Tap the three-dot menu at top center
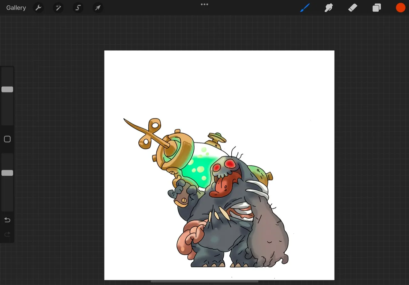409x285 pixels. 204,4
